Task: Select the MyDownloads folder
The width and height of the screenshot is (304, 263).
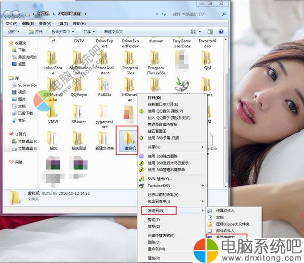Action: click(x=79, y=63)
